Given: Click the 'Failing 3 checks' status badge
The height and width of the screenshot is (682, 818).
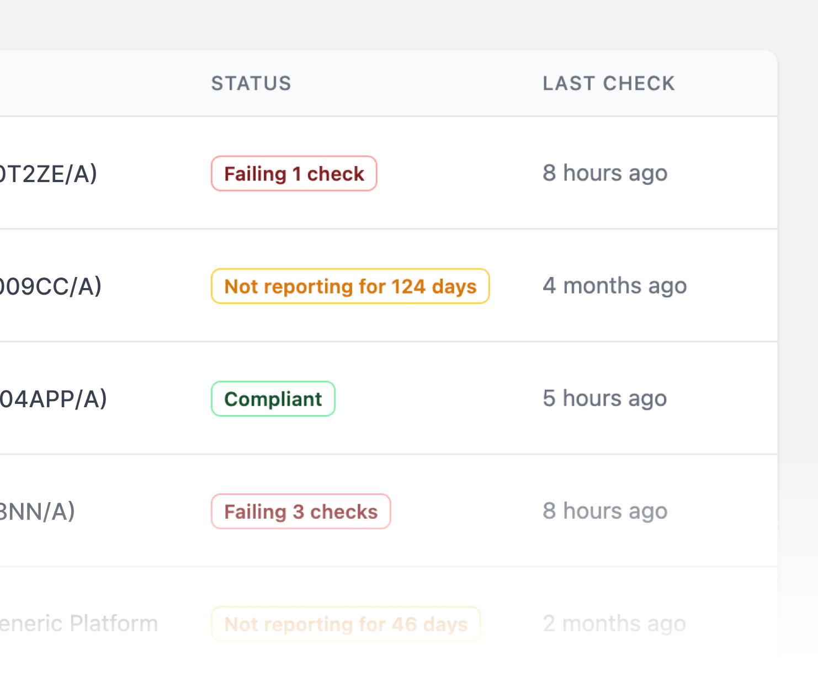Looking at the screenshot, I should (301, 512).
